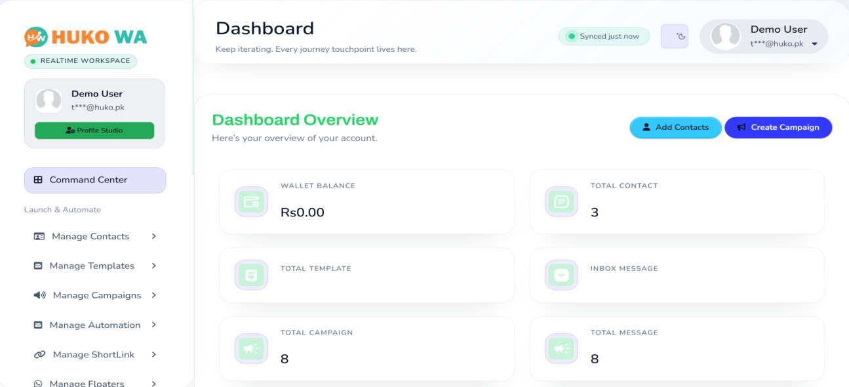
Task: Click the Add Contacts button
Action: coord(675,127)
